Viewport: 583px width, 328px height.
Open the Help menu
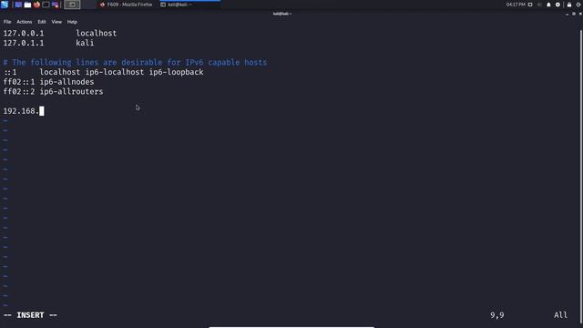[x=72, y=22]
